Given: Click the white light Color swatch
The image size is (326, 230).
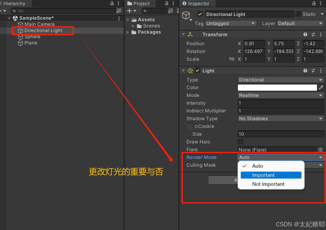Looking at the screenshot, I should point(277,88).
